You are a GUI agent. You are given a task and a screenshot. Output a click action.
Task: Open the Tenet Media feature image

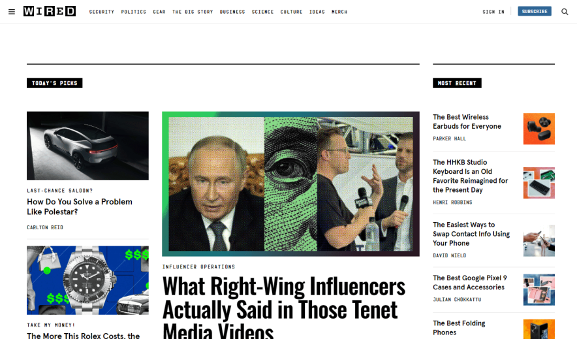tap(290, 184)
